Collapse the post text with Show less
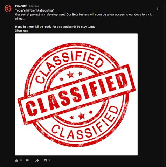 click(21, 30)
